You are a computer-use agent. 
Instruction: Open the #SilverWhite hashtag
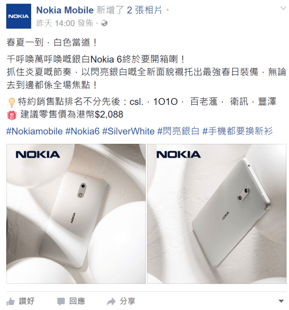pos(128,131)
